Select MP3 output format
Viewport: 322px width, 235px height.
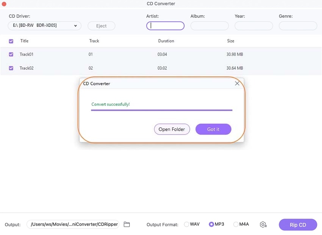(x=211, y=224)
